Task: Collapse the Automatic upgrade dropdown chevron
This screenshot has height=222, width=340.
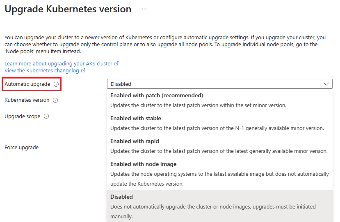Action: pyautogui.click(x=326, y=84)
